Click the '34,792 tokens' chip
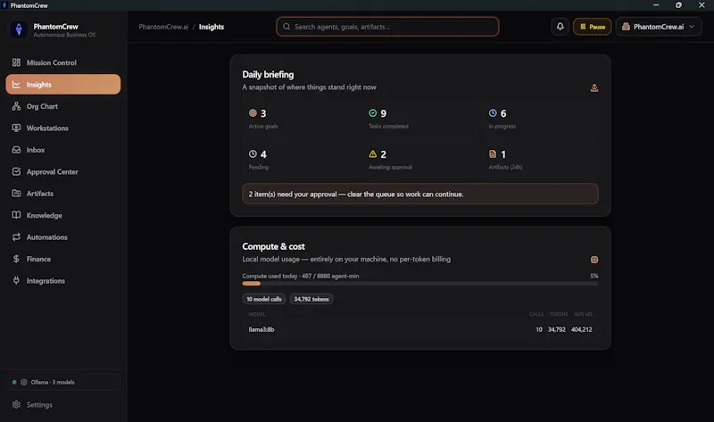Viewport: 714px width, 422px height. [x=311, y=299]
